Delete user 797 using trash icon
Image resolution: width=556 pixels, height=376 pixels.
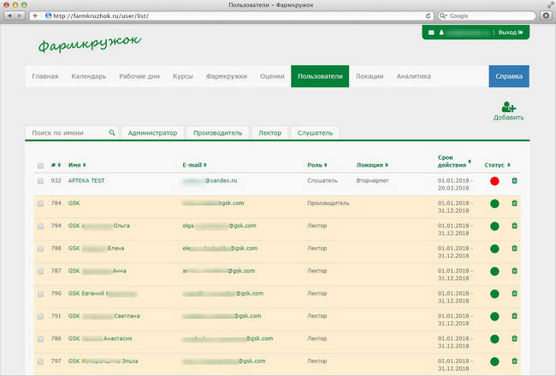[x=514, y=361]
